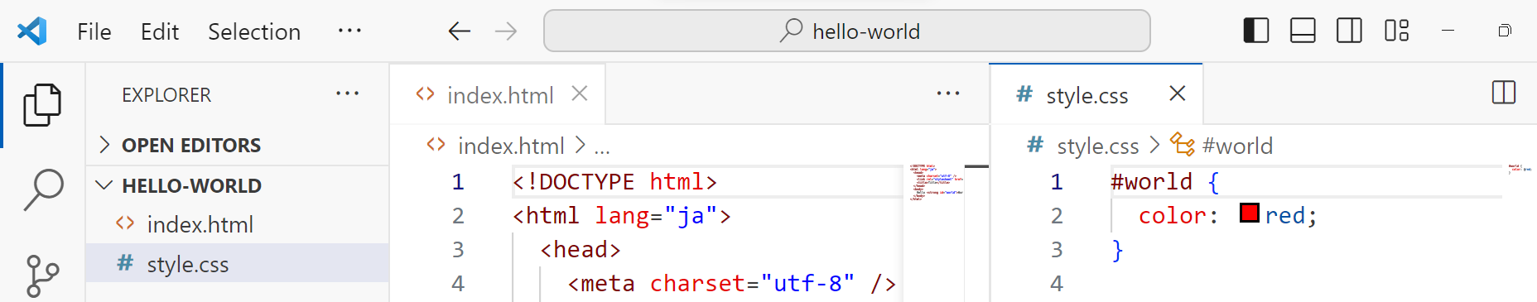The width and height of the screenshot is (1537, 302).
Task: Click the VS Code logo icon
Action: (x=31, y=31)
